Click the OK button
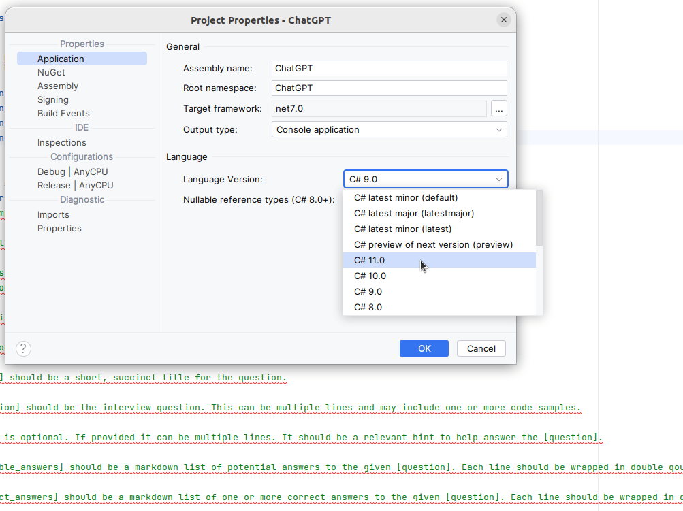 click(424, 348)
